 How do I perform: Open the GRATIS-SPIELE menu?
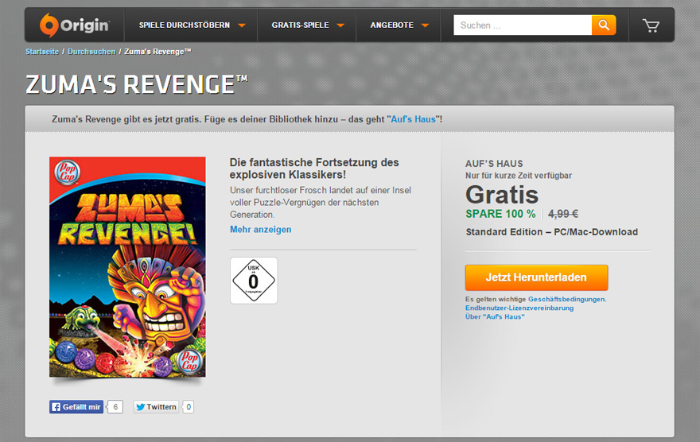[301, 25]
